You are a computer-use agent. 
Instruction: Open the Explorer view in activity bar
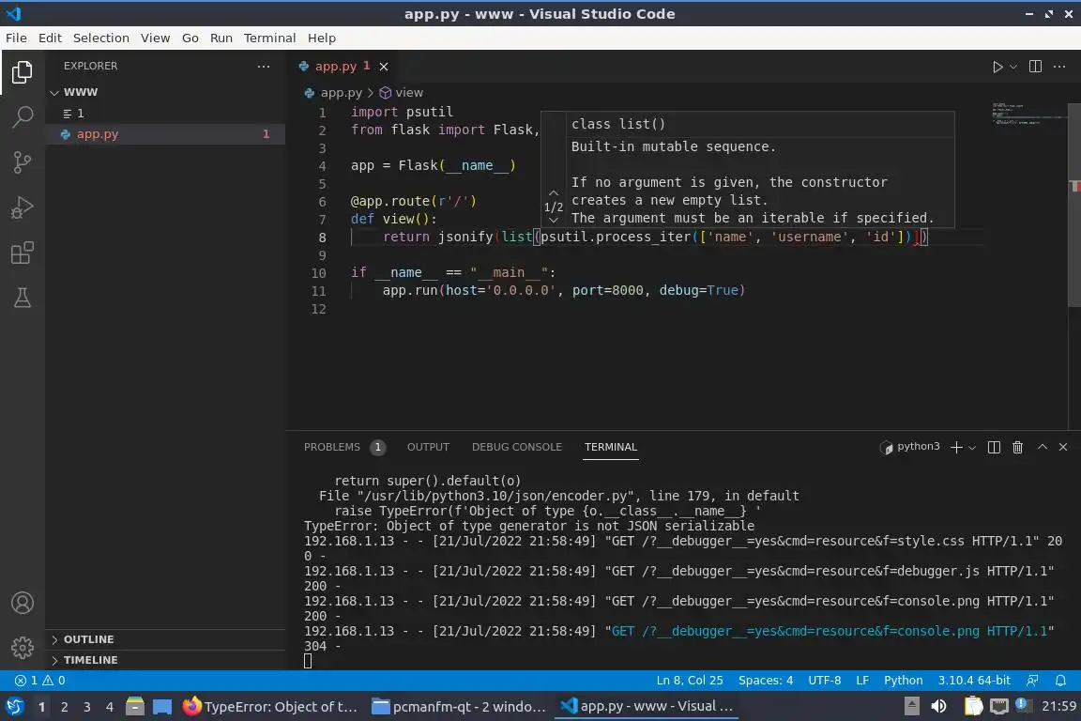pos(23,71)
